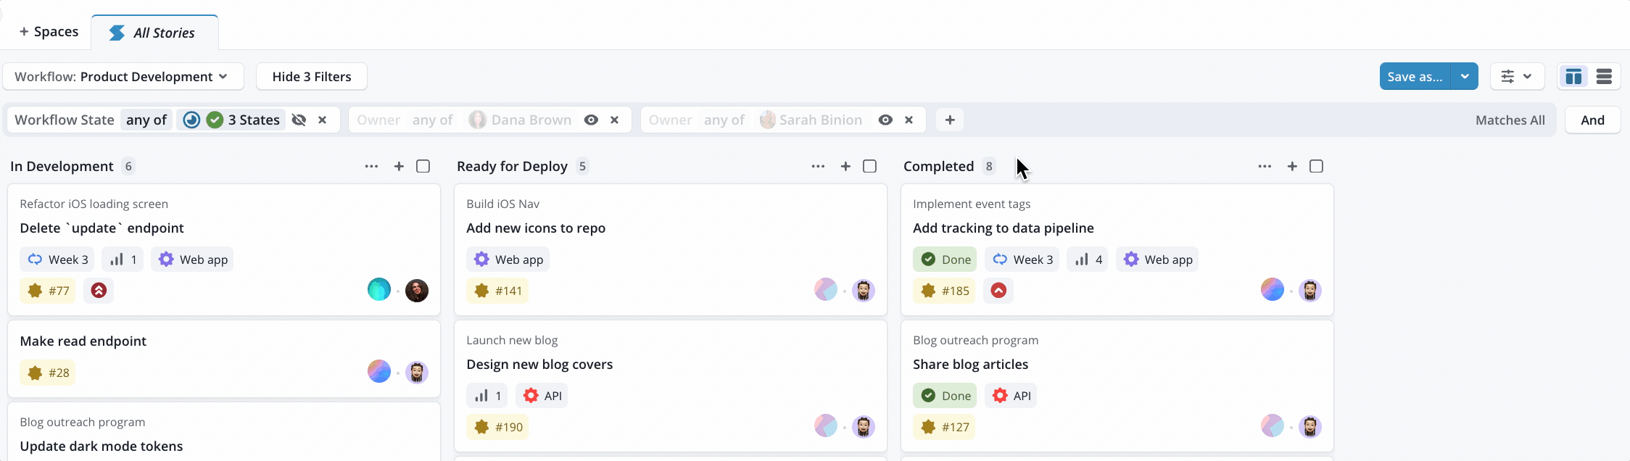
Task: Click the Save as... button
Action: (1415, 77)
